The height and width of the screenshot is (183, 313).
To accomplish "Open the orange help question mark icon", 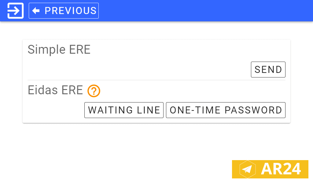I will point(94,91).
